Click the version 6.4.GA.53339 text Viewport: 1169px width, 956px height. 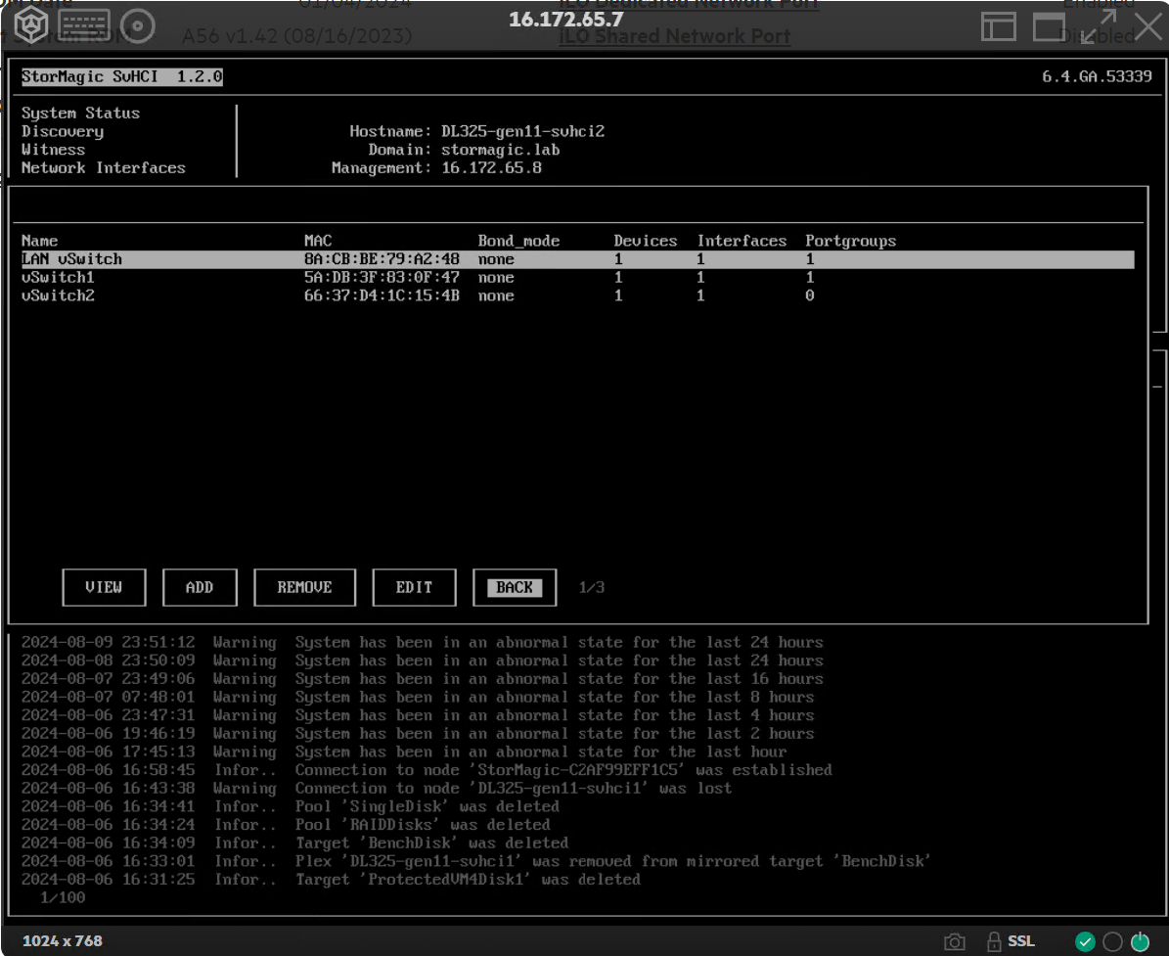click(x=1097, y=76)
